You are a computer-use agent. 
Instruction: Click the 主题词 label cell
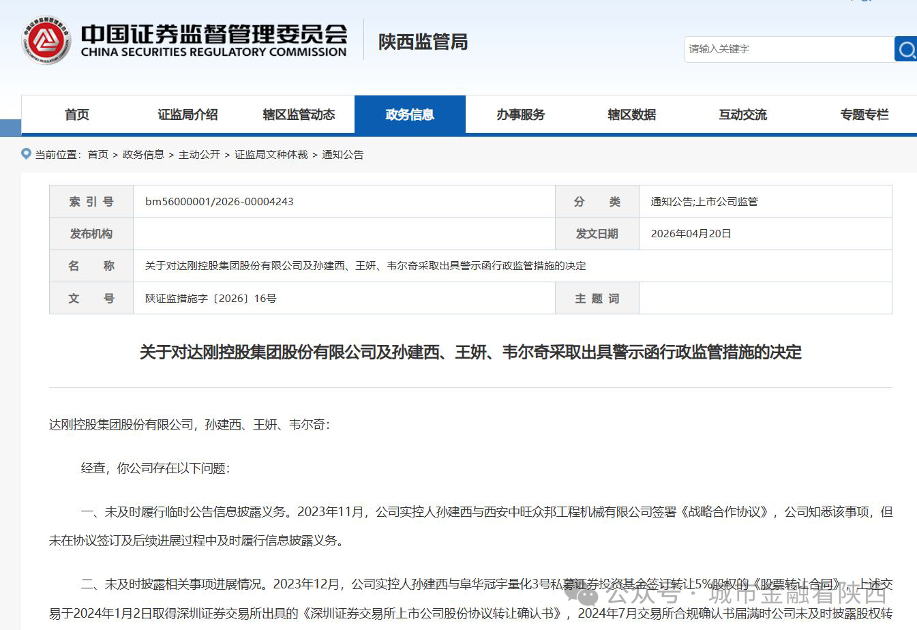pyautogui.click(x=597, y=299)
